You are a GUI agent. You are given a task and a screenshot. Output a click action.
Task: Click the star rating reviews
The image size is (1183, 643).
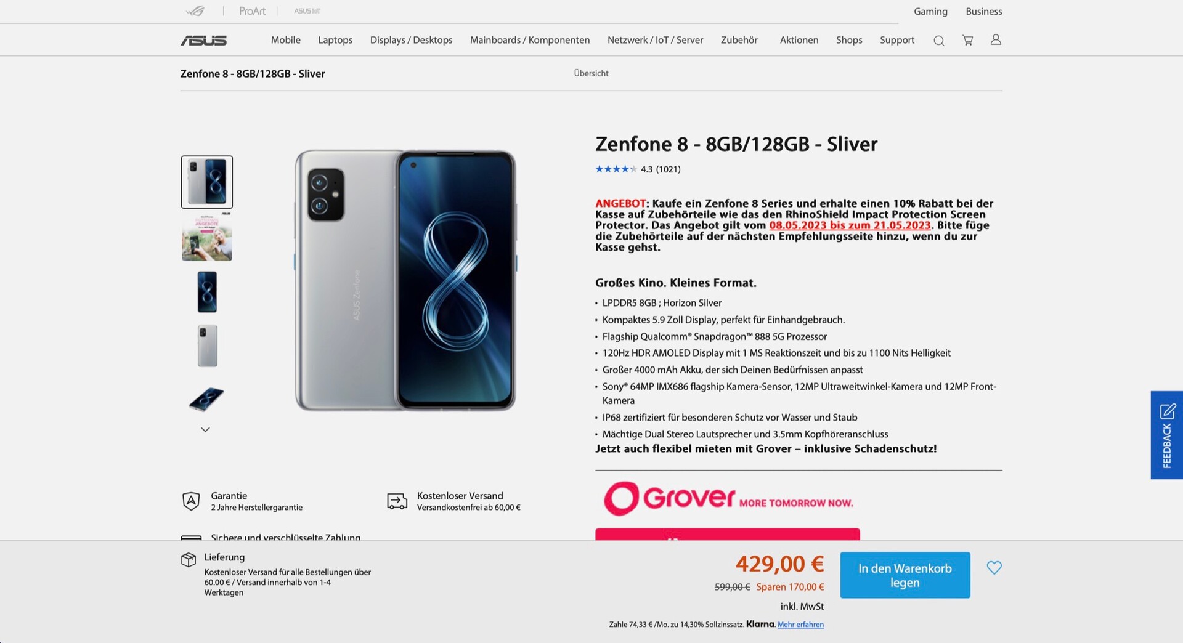pos(637,169)
